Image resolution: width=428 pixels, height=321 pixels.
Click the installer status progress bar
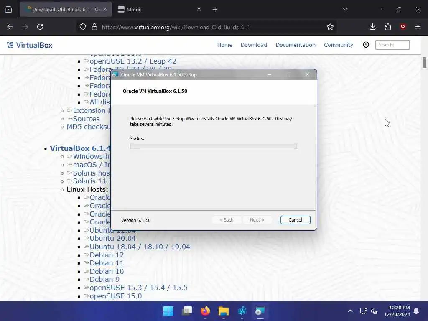point(214,147)
